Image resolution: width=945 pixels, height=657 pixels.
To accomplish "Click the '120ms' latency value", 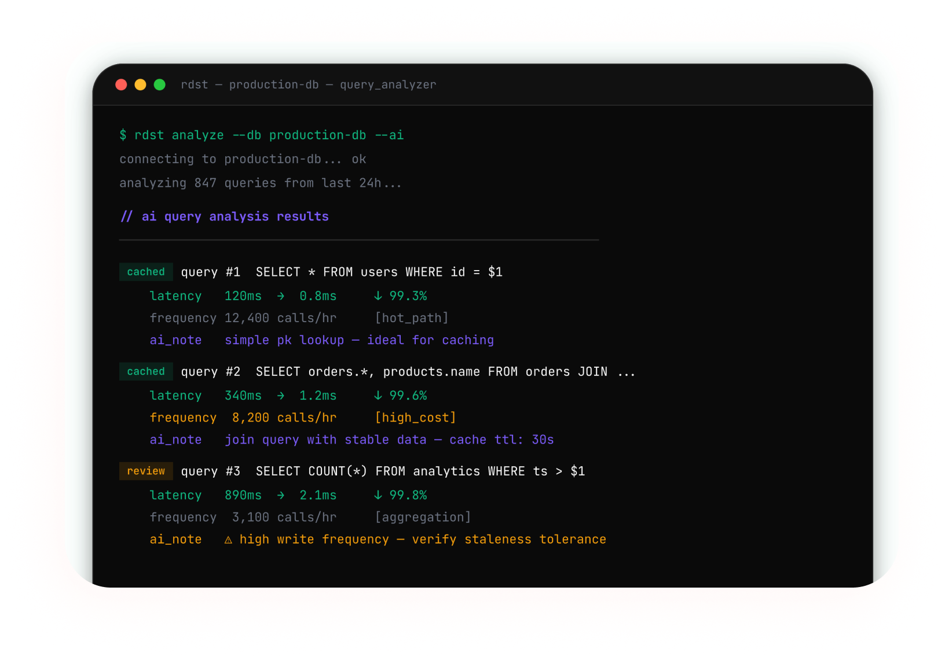I will pos(243,296).
